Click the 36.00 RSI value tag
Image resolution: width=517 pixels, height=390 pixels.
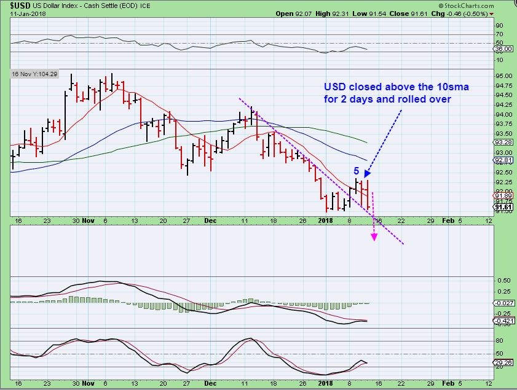pos(503,49)
